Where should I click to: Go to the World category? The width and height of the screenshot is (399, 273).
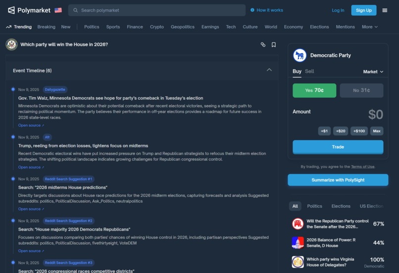tap(271, 27)
